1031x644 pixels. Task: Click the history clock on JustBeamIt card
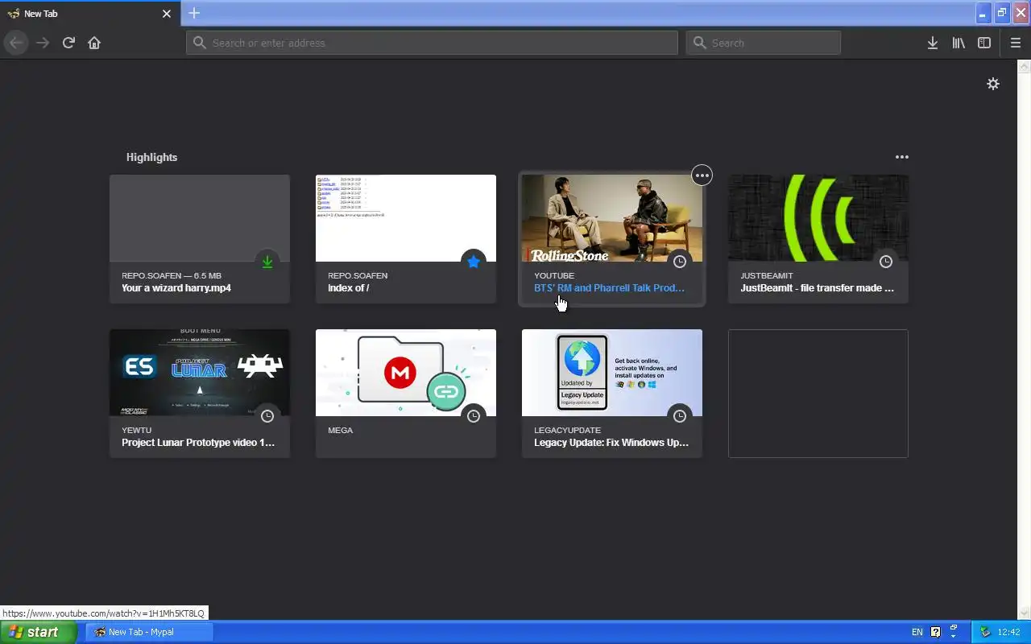(886, 262)
